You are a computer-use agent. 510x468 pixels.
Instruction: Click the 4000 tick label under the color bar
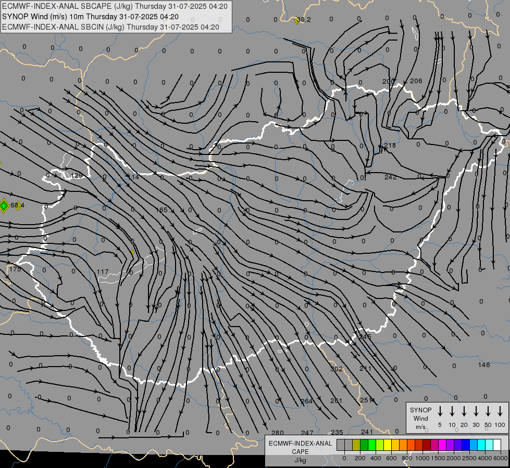click(485, 458)
